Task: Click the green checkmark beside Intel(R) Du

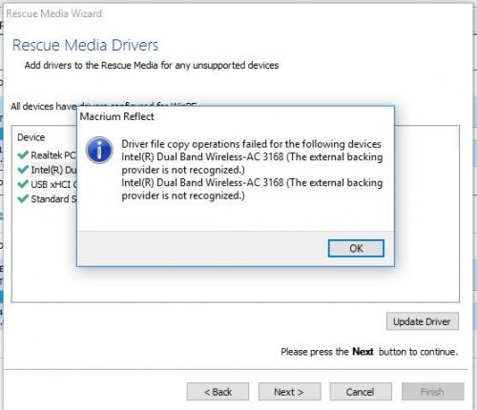Action: coord(23,170)
